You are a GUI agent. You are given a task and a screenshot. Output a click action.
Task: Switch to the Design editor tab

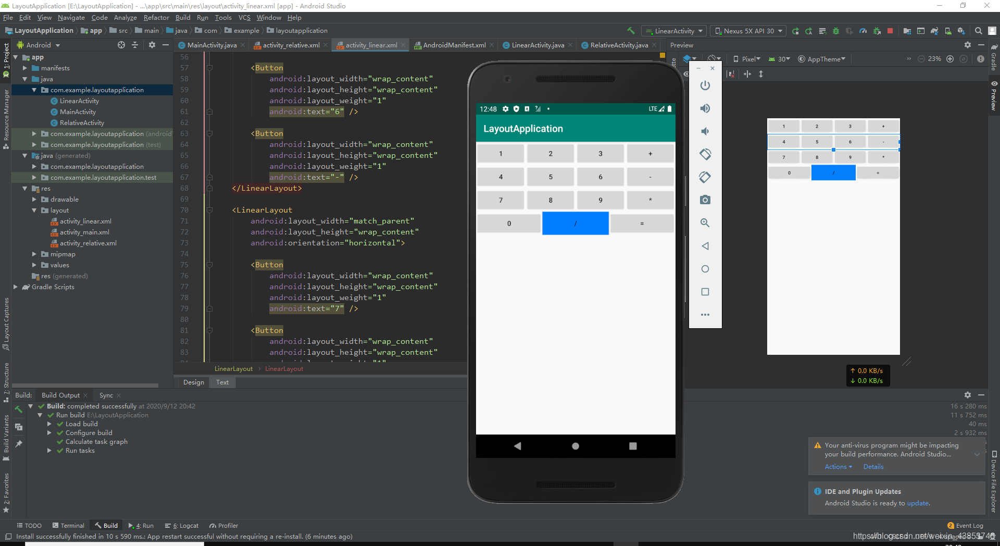(194, 382)
